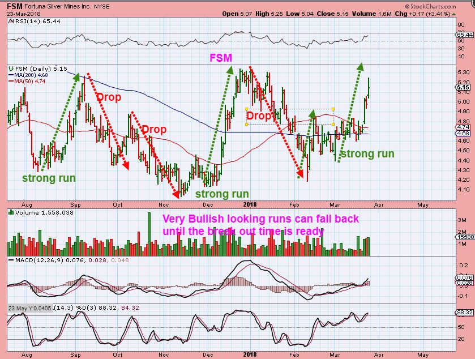The height and width of the screenshot is (359, 475).
Task: Click the Volume 1.6M header value
Action: coord(372,14)
